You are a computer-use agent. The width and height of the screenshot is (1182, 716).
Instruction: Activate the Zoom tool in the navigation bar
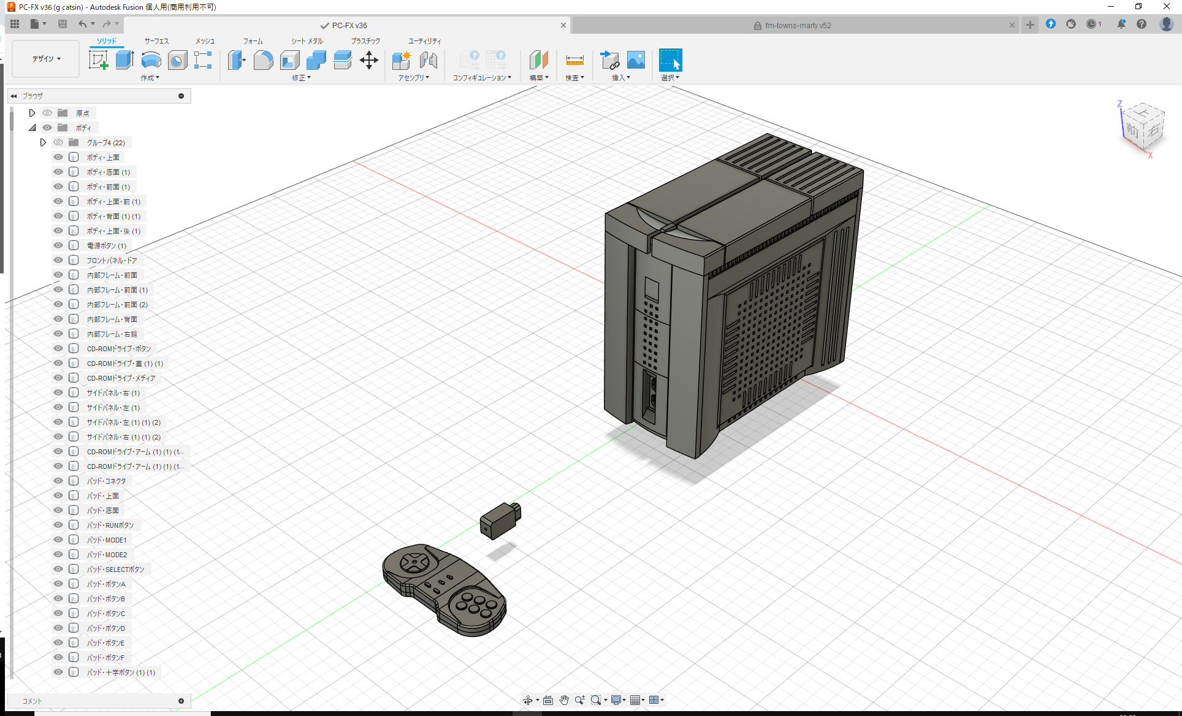[580, 699]
